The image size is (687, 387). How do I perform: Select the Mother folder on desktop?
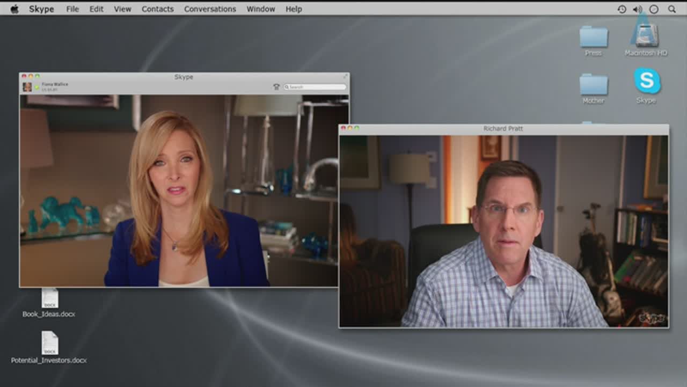(x=593, y=85)
